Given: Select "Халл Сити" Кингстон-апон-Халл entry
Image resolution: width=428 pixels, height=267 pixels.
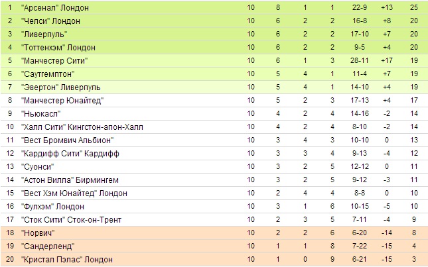Looking at the screenshot, I should pyautogui.click(x=82, y=127).
